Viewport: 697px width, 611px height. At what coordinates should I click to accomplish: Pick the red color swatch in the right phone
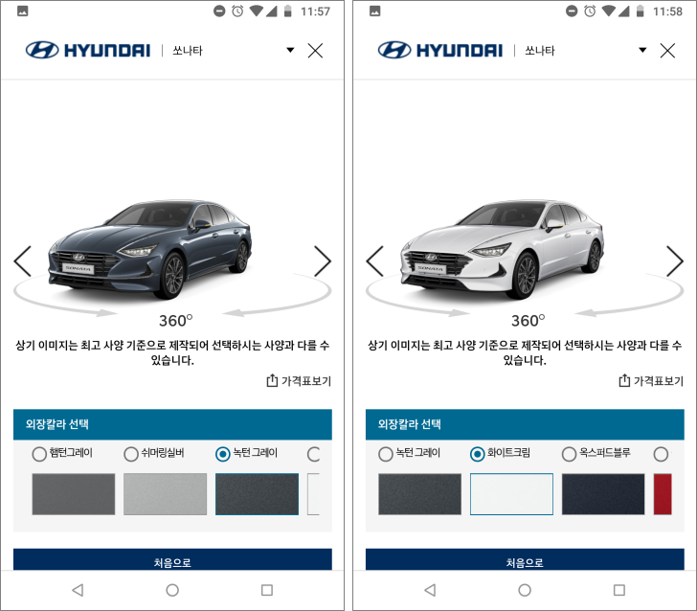tap(663, 494)
